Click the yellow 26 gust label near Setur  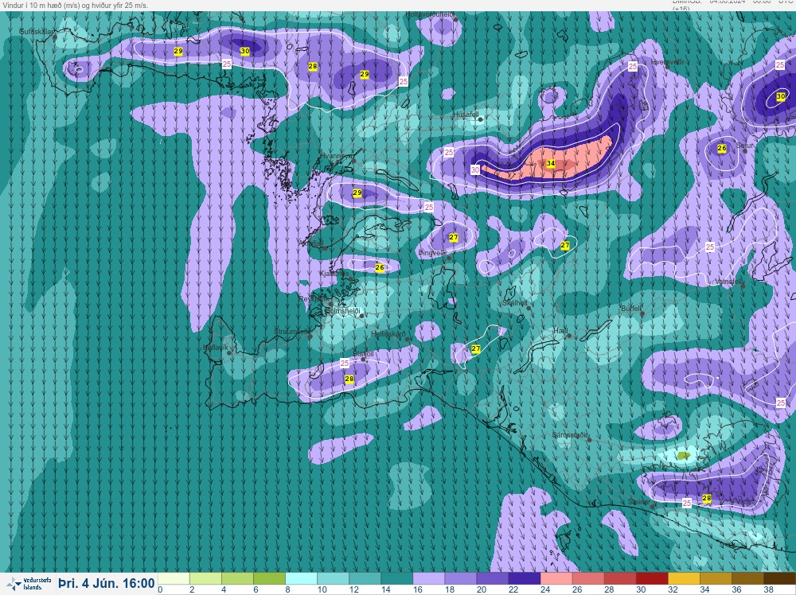(722, 149)
